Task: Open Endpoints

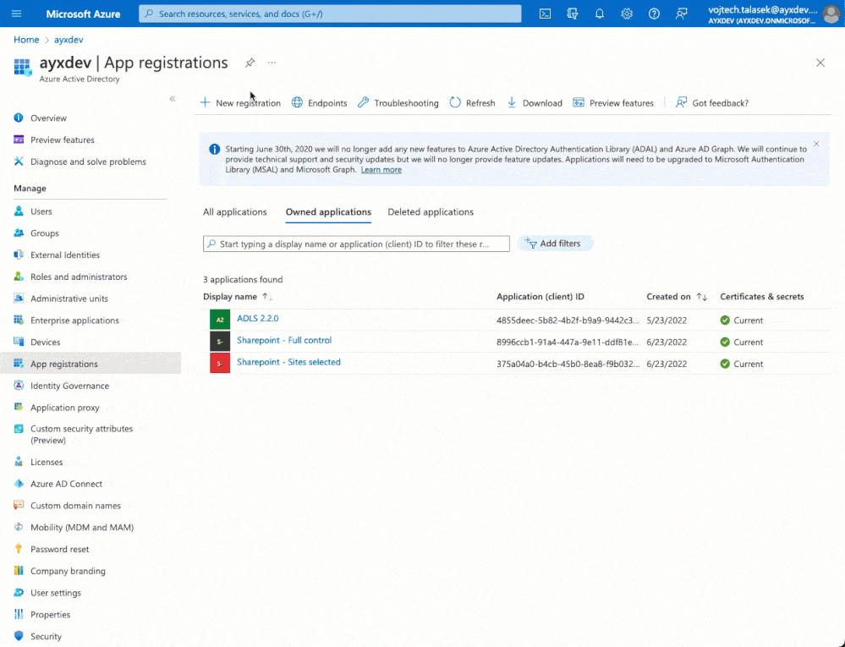Action: [x=320, y=103]
